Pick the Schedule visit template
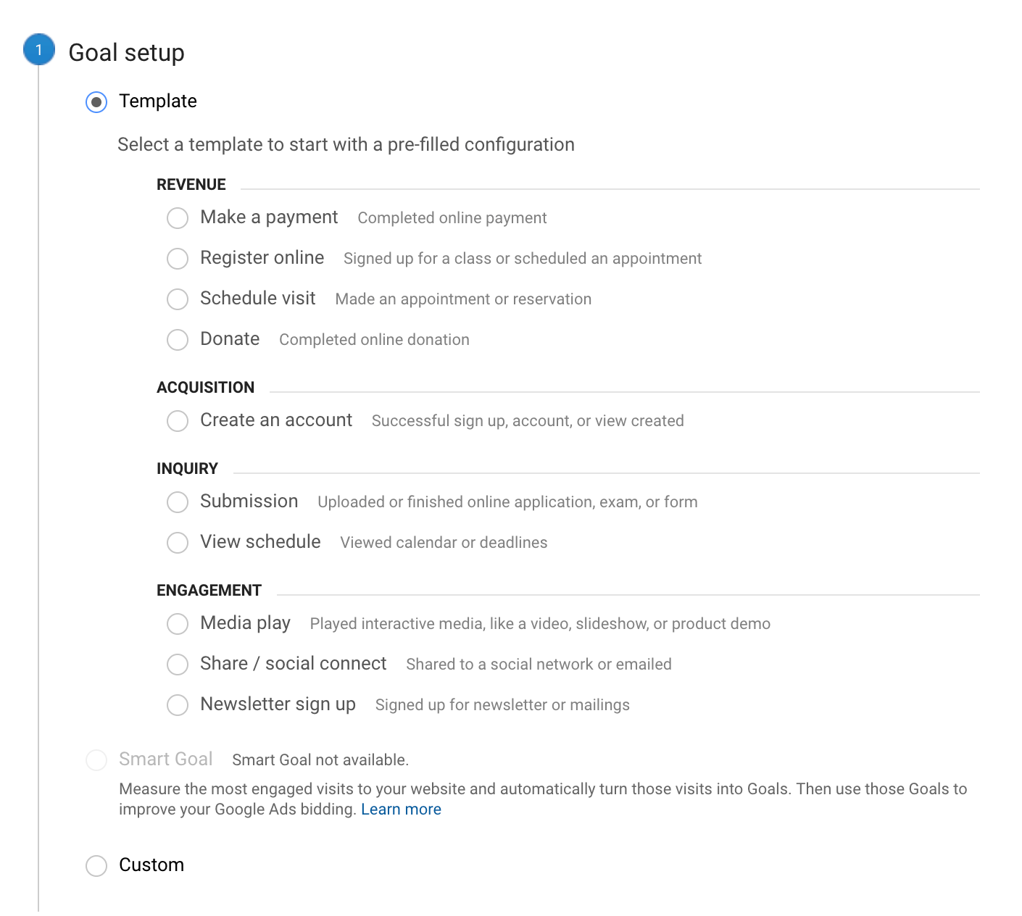1022x916 pixels. click(x=178, y=299)
